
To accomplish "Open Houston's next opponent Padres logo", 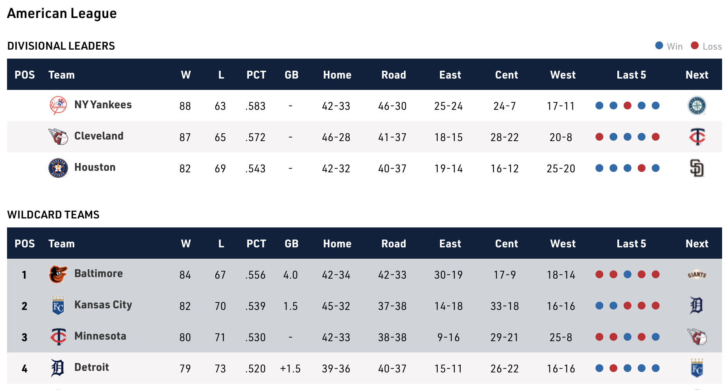I will pyautogui.click(x=697, y=168).
